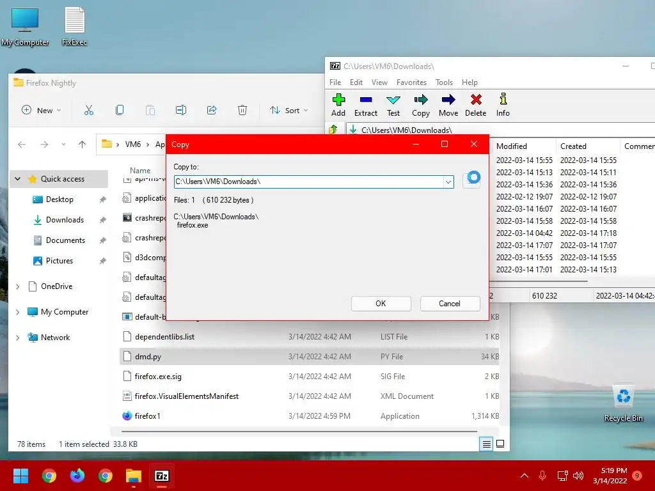Collapse the Quick access tree

(x=17, y=179)
